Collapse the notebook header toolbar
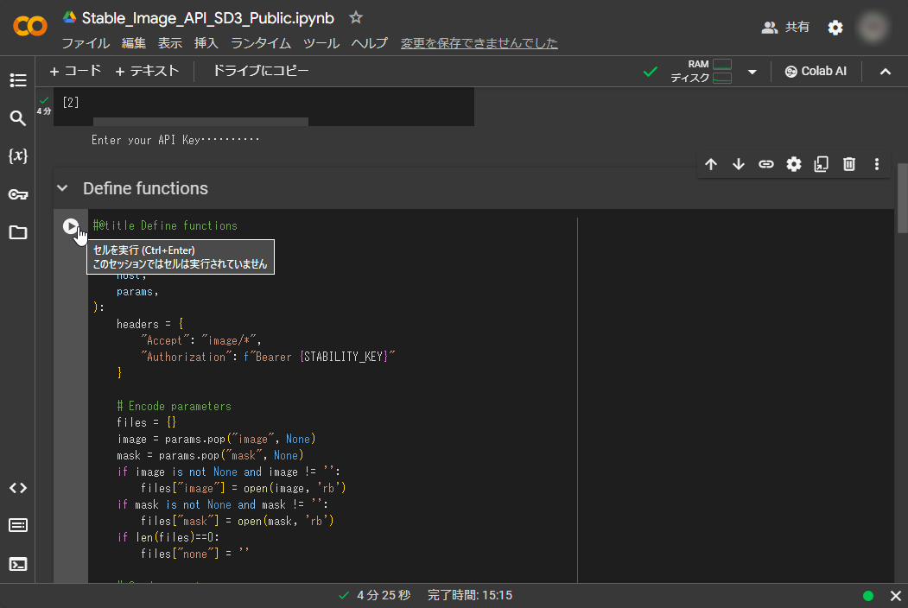The height and width of the screenshot is (608, 908). 886,72
